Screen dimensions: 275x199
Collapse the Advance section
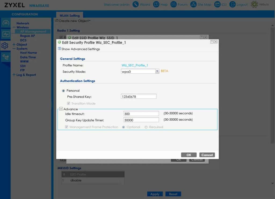[61, 109]
